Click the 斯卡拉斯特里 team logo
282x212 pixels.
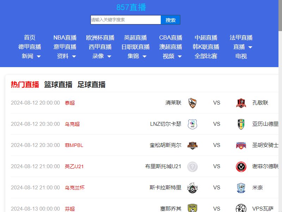tap(192, 188)
